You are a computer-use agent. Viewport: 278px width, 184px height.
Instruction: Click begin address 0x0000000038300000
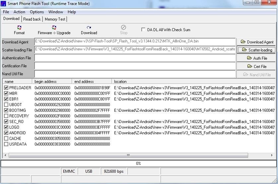(x=52, y=144)
